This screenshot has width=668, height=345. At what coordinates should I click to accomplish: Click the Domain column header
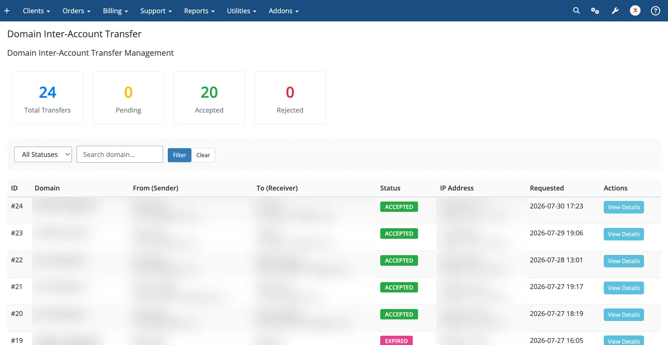[47, 188]
